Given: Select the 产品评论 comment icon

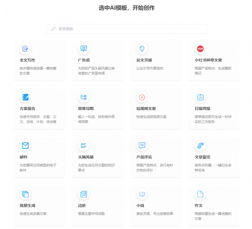Looking at the screenshot, I should click(x=142, y=145).
